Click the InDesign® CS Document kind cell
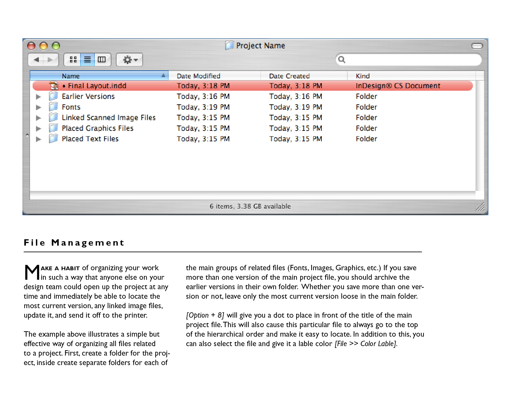This screenshot has height=403, width=521. (398, 86)
